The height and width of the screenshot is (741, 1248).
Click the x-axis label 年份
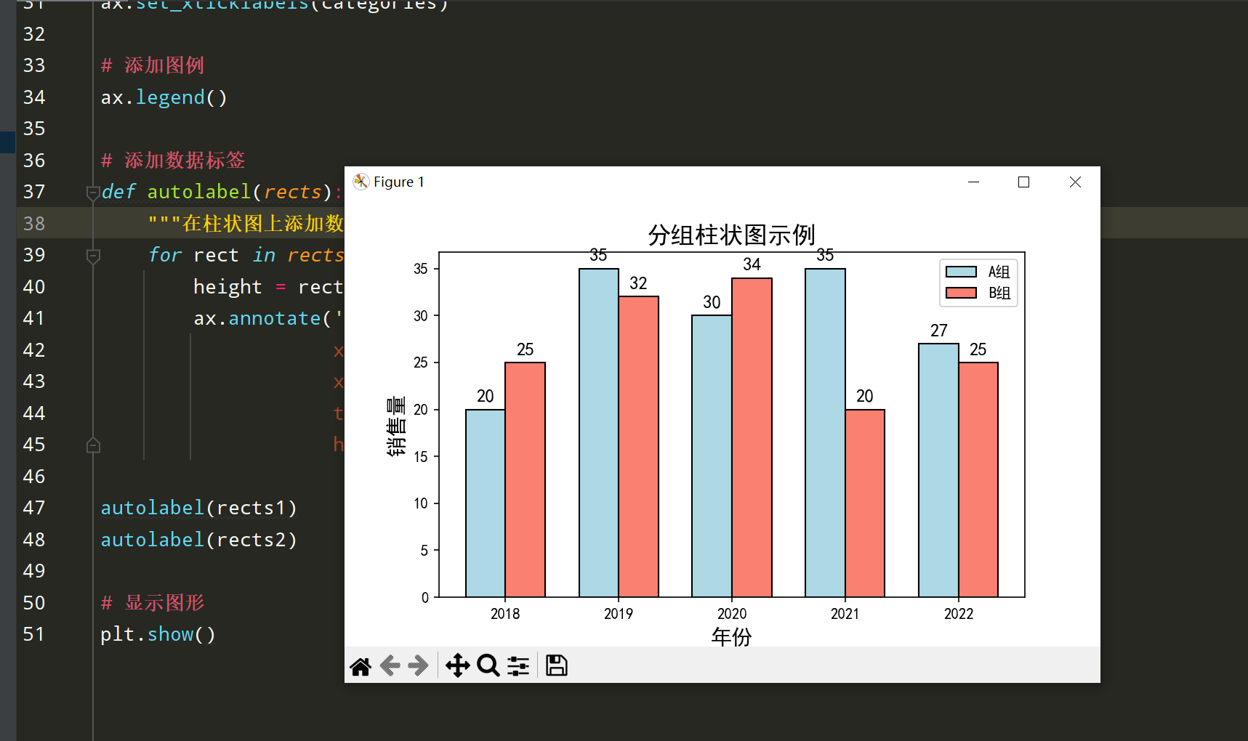(x=731, y=637)
